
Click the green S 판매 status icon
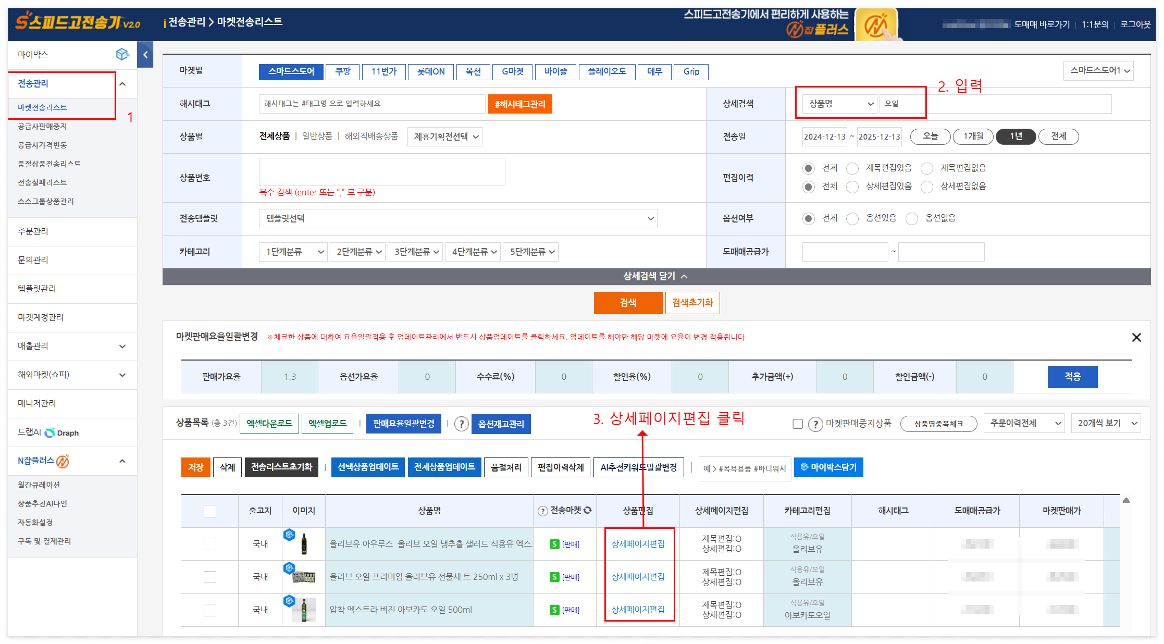pos(554,543)
